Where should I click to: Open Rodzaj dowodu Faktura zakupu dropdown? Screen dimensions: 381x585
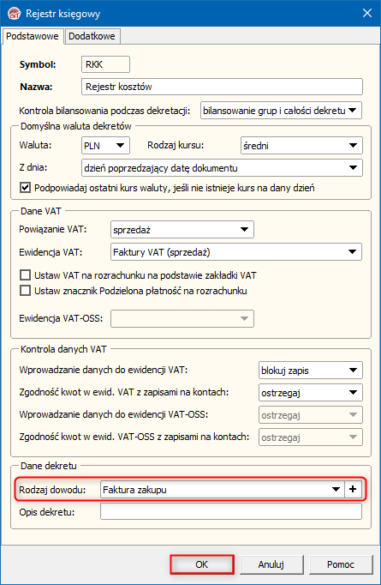(x=223, y=489)
